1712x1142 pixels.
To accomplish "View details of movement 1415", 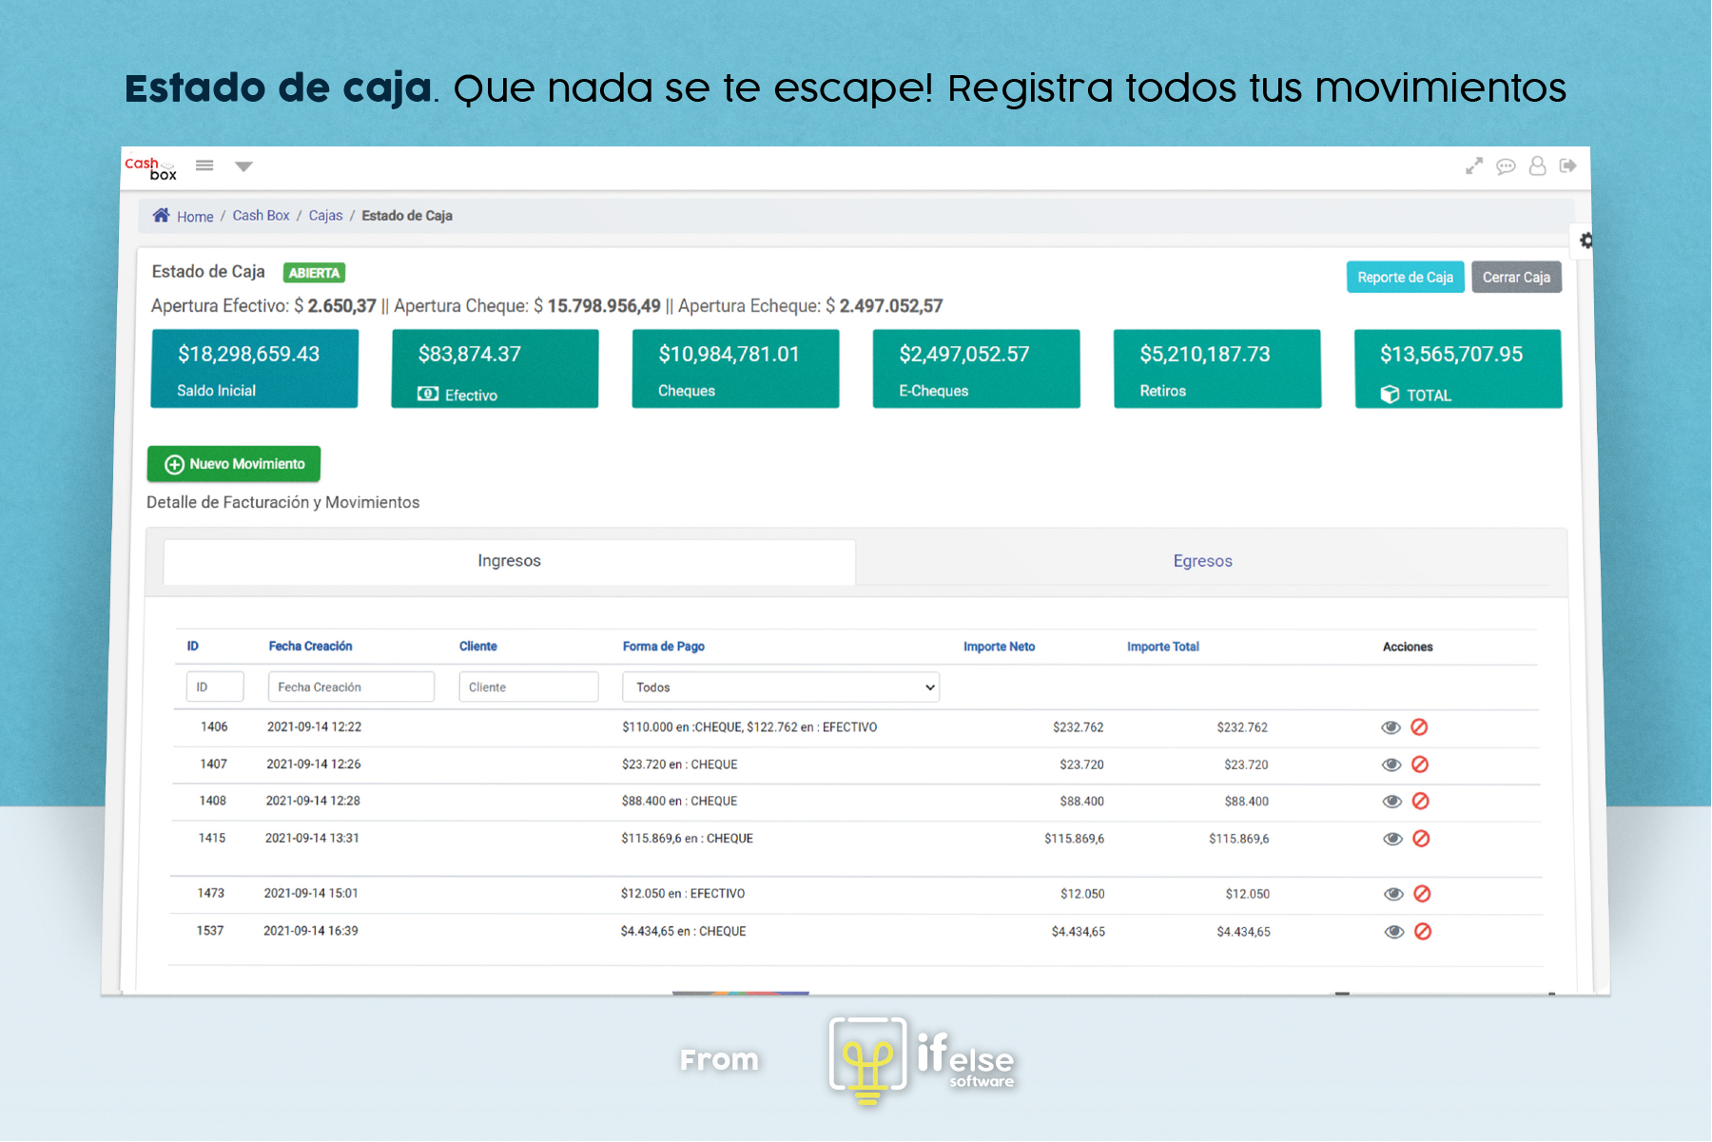I will click(1393, 839).
